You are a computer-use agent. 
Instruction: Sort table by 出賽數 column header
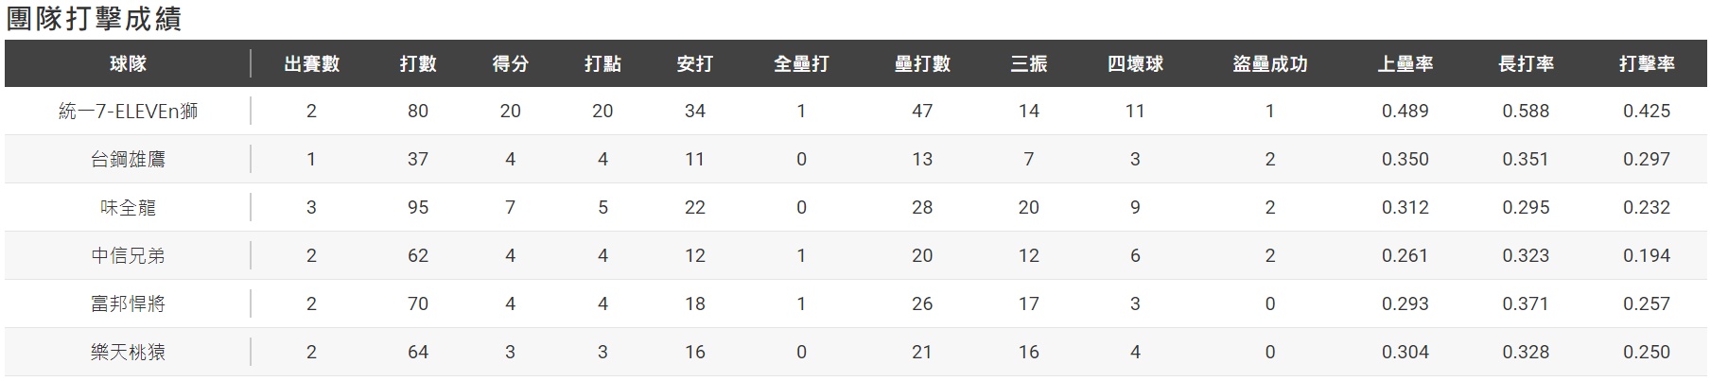(311, 64)
